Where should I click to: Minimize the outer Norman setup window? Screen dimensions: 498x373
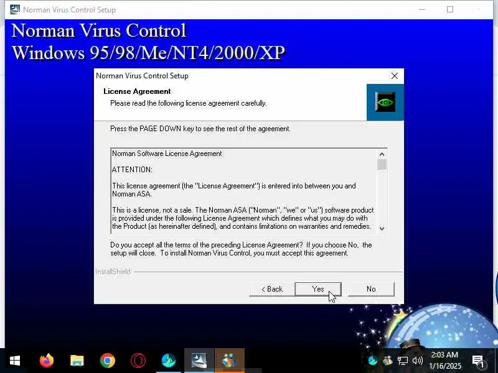(422, 9)
